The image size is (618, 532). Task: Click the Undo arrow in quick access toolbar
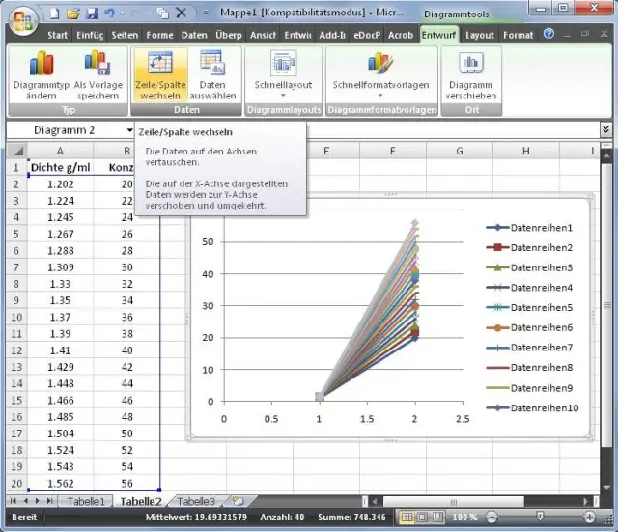click(108, 14)
